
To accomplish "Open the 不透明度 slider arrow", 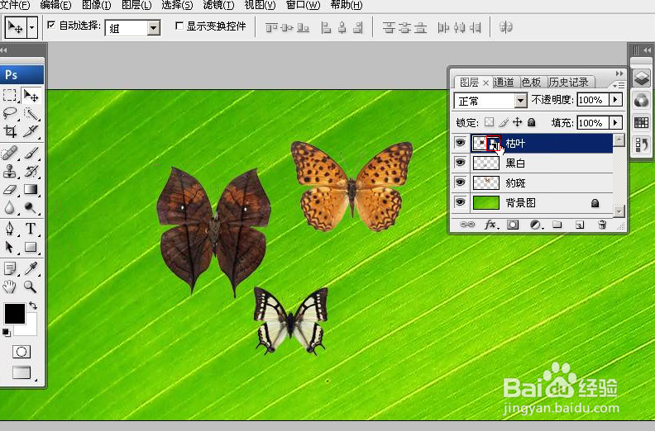I will (x=615, y=100).
